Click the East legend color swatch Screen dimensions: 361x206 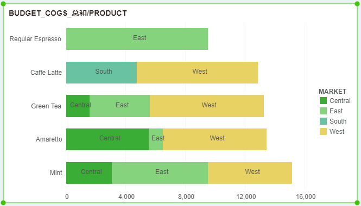click(323, 111)
